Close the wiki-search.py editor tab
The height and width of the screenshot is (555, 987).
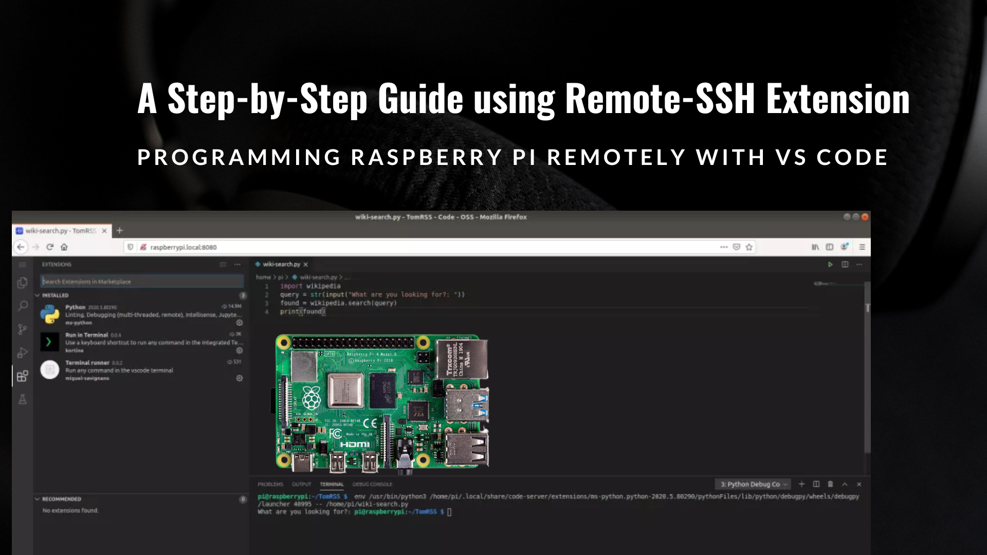coord(305,264)
